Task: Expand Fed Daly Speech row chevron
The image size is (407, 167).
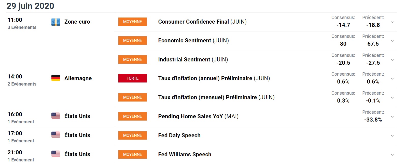Action: 392,136
